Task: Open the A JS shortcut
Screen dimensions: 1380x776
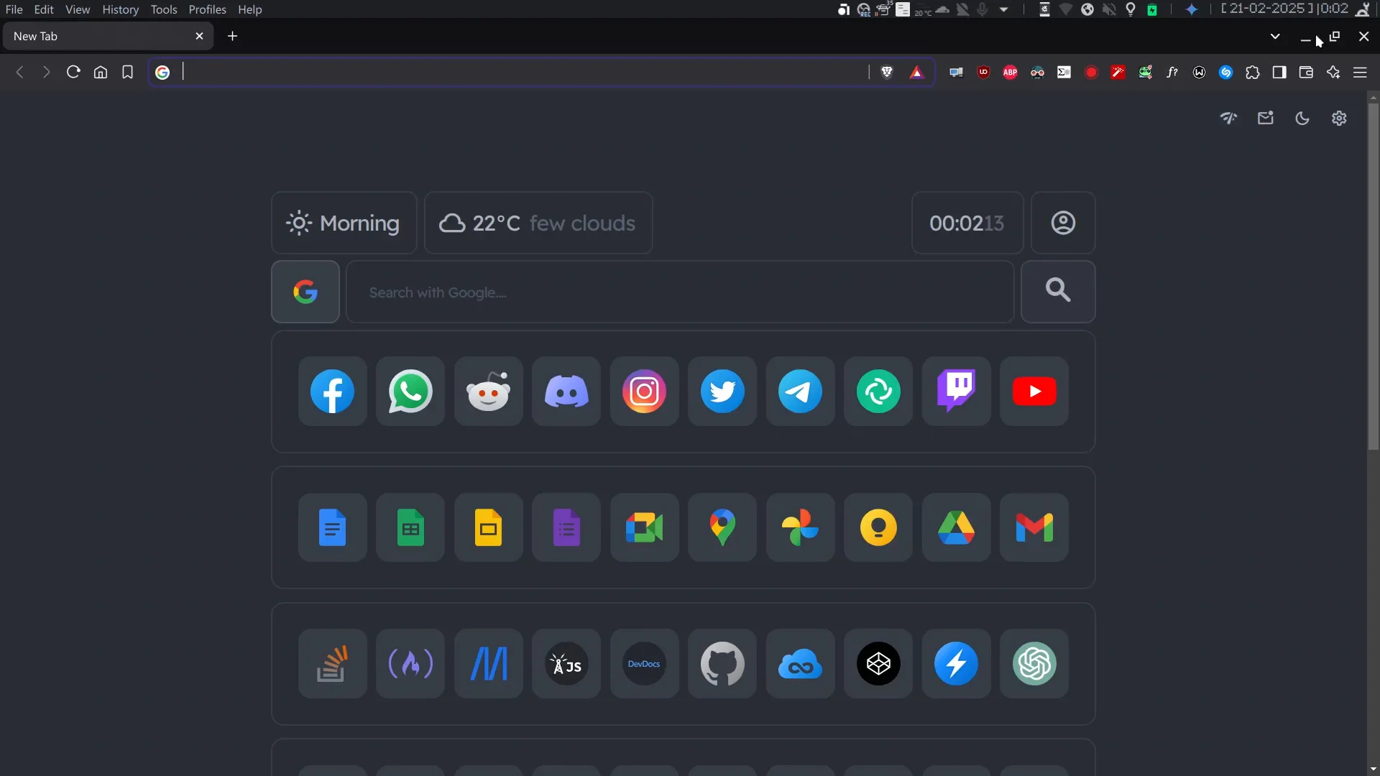Action: (x=566, y=664)
